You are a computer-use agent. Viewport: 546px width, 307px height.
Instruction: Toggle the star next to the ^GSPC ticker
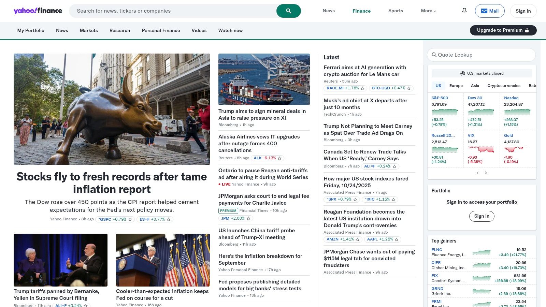pyautogui.click(x=130, y=219)
